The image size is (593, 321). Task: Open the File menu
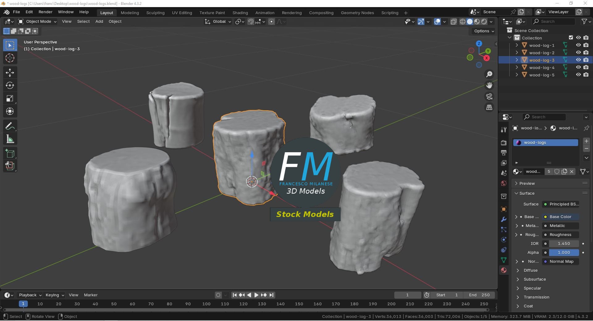pos(16,12)
